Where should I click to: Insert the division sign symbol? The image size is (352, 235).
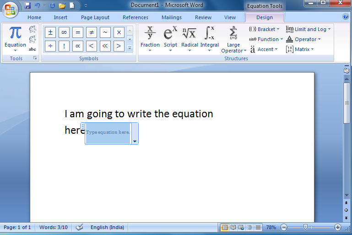coord(50,46)
